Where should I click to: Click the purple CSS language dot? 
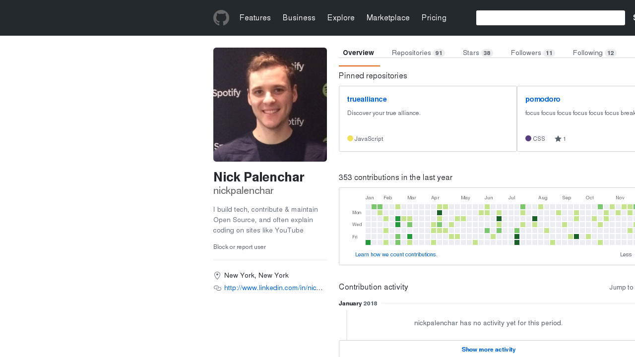(x=528, y=138)
